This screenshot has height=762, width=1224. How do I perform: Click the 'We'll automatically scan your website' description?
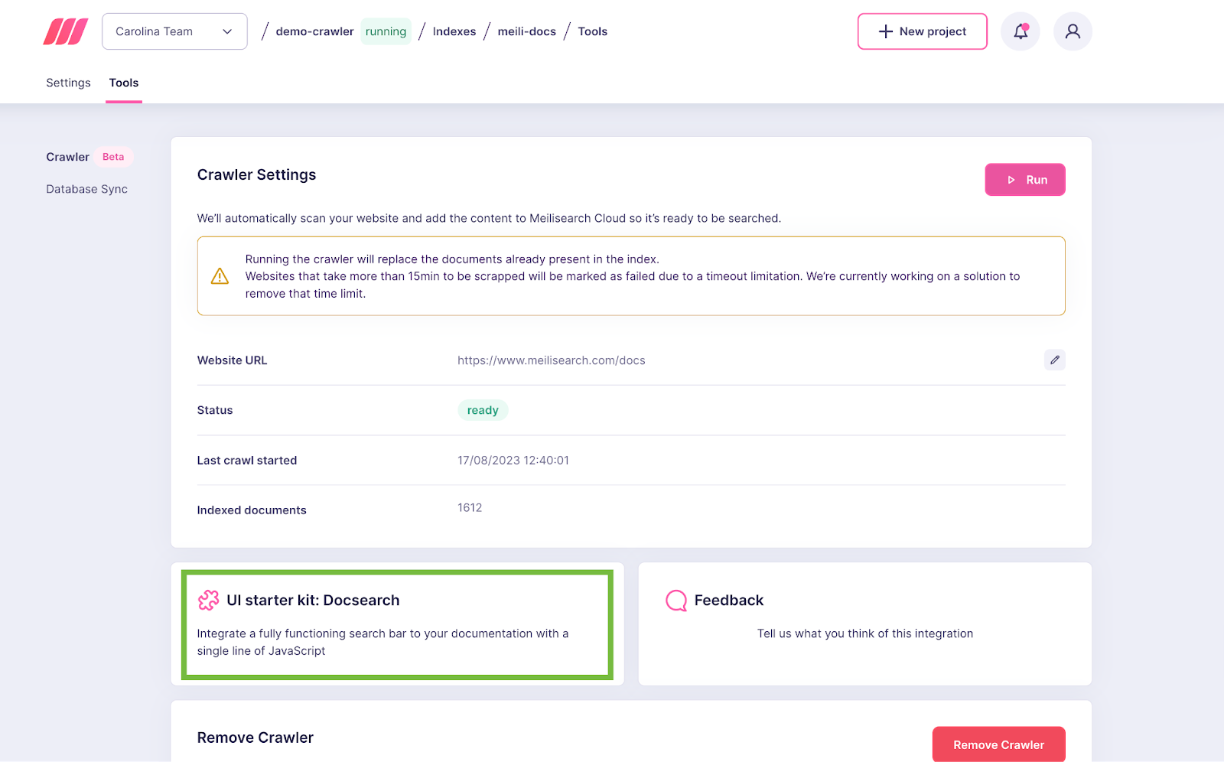(489, 218)
